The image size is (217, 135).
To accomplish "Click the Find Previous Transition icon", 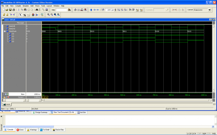I will point(11,15).
